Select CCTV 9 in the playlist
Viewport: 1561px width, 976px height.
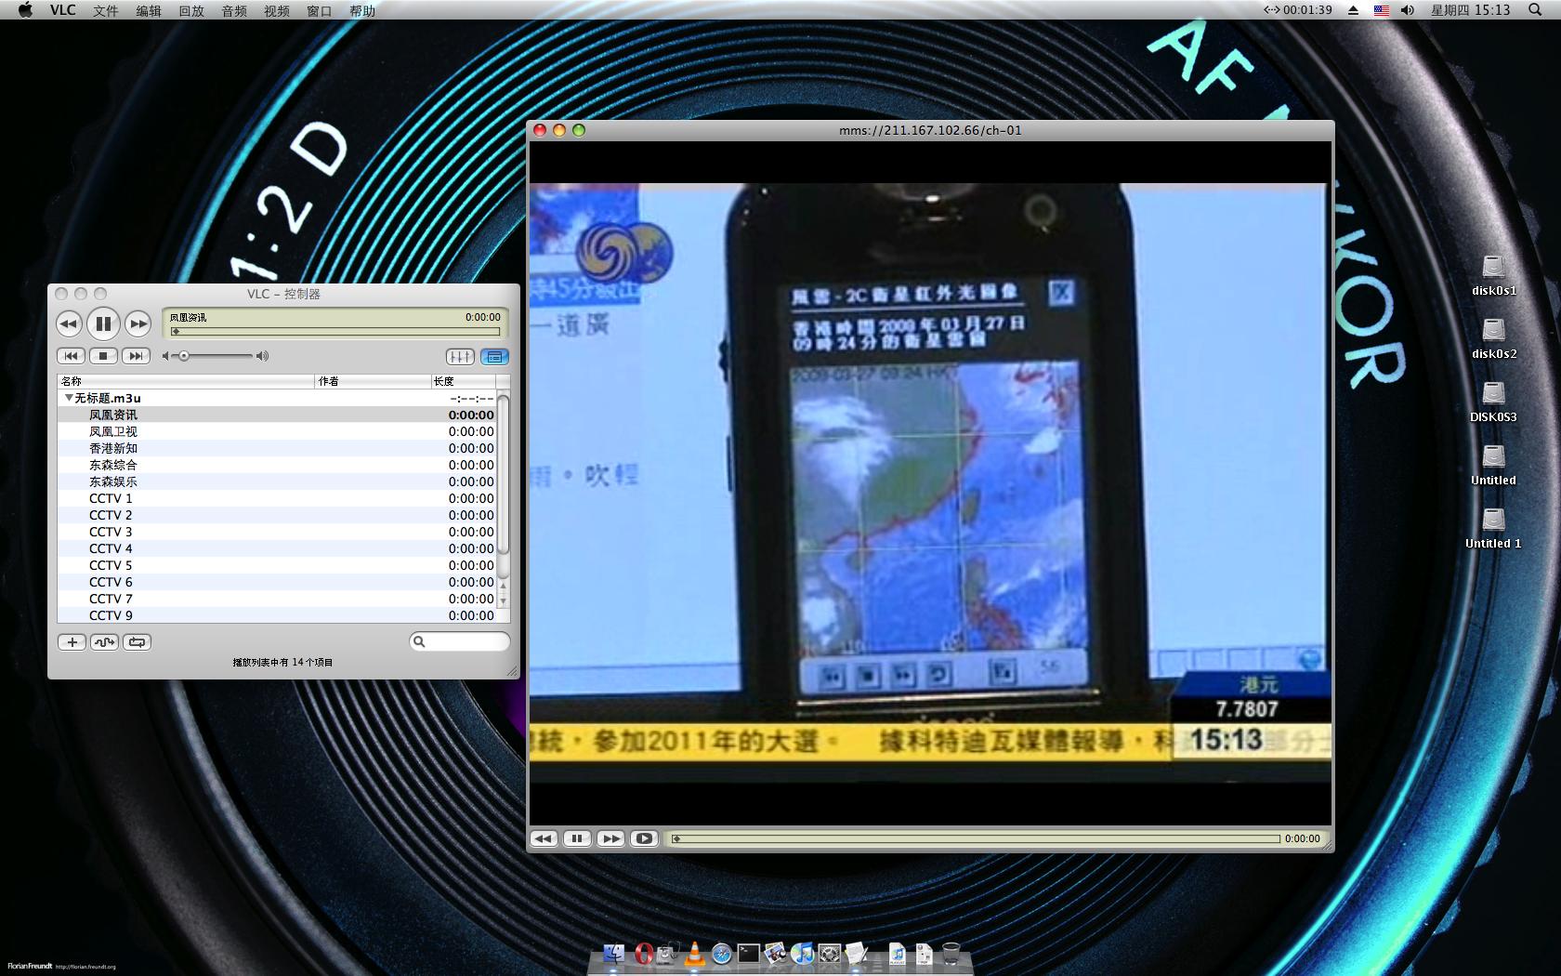(277, 615)
